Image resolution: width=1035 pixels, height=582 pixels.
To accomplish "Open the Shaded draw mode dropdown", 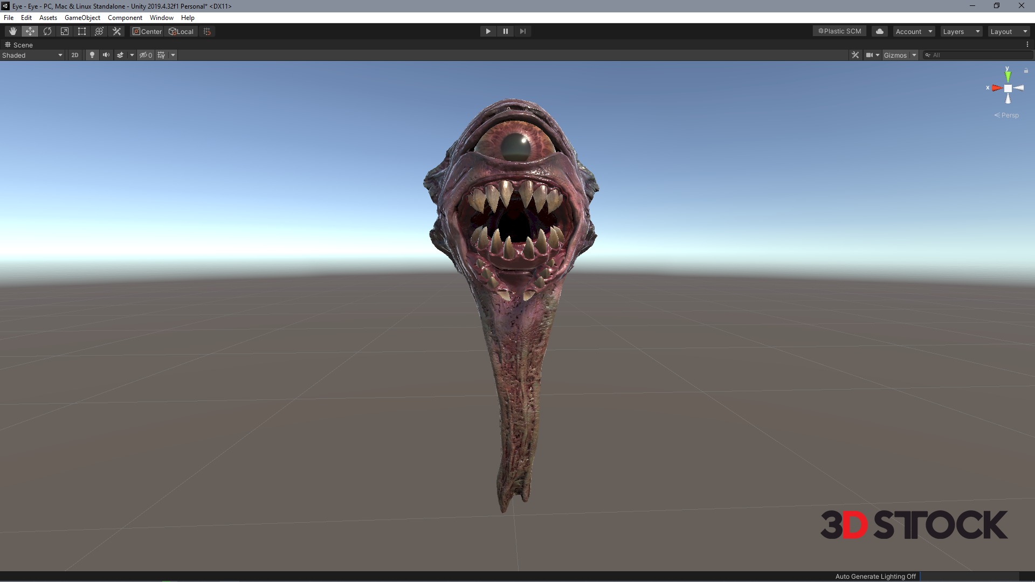I will pyautogui.click(x=32, y=55).
